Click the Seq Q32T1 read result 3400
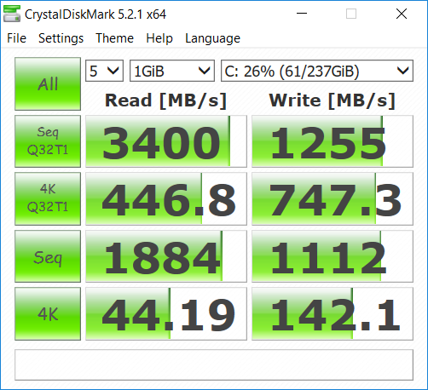 pos(166,141)
